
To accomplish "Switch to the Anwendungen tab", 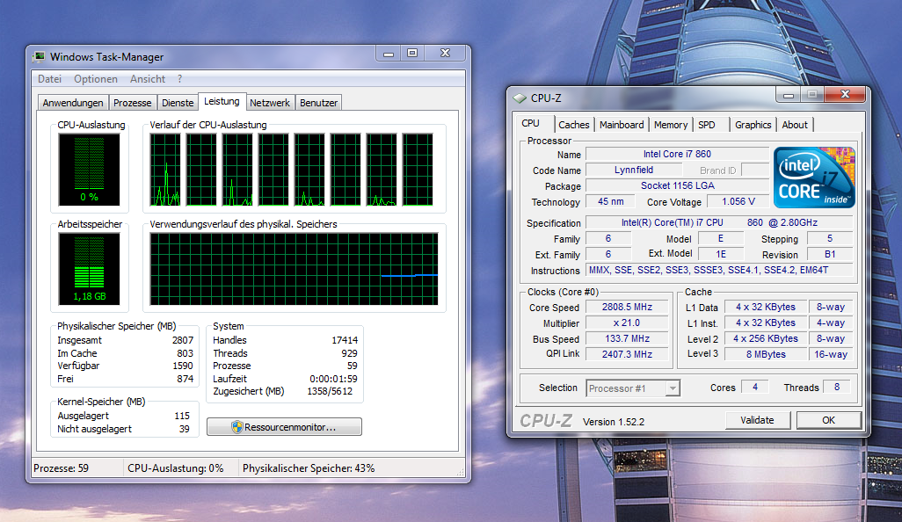I will pyautogui.click(x=73, y=103).
